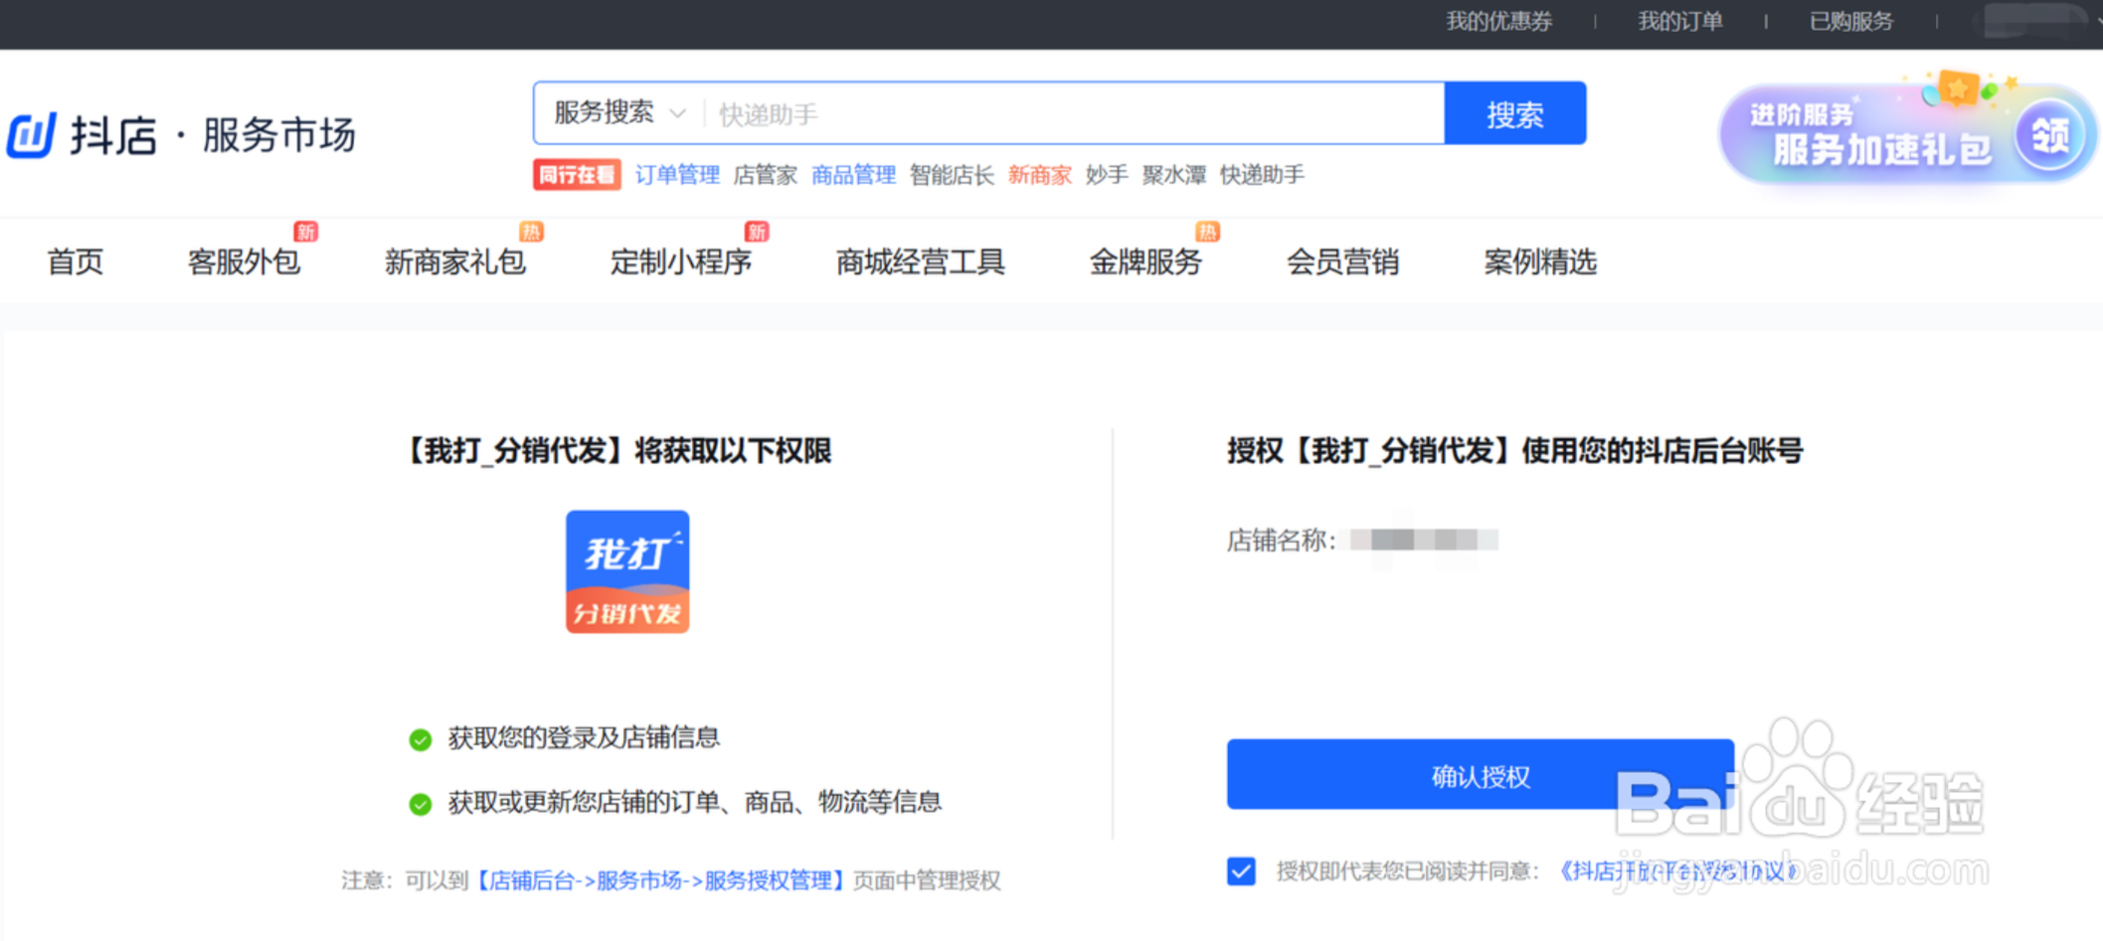The width and height of the screenshot is (2103, 941).
Task: Select the 案例精选 tab
Action: click(1541, 262)
